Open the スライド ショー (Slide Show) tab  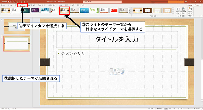click(52, 5)
